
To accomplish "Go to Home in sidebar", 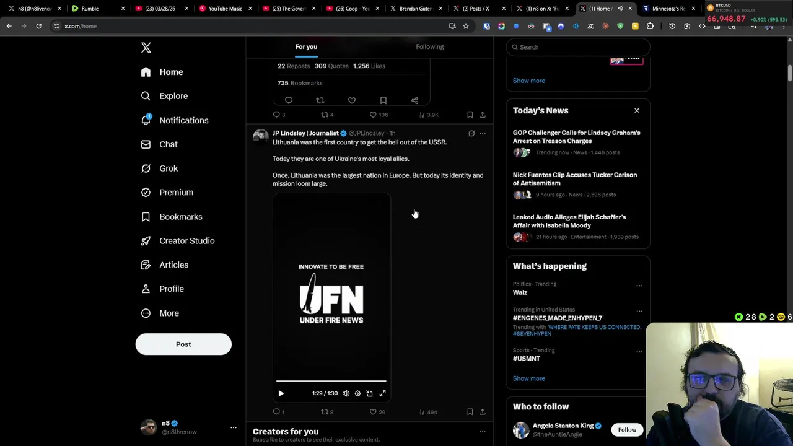I will [162, 72].
